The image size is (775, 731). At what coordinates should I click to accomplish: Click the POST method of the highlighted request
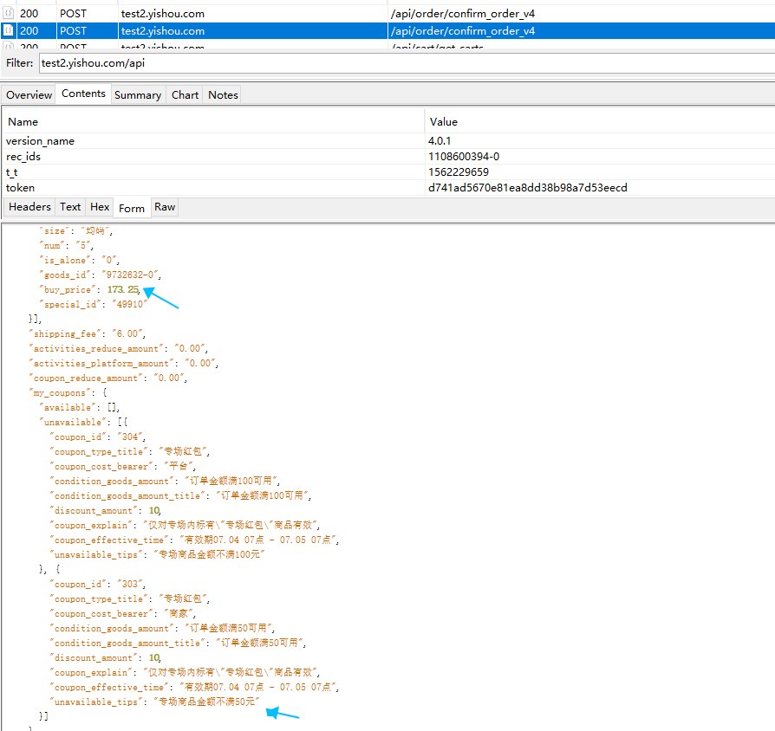pyautogui.click(x=73, y=30)
